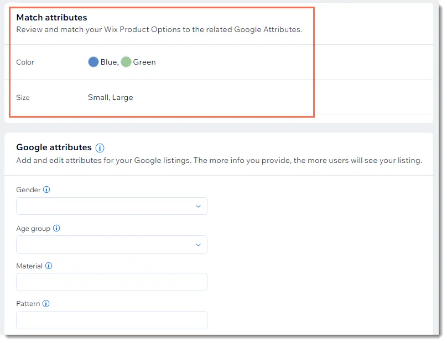This screenshot has width=447, height=343.
Task: Click the Google attributes heading text
Action: click(x=54, y=147)
